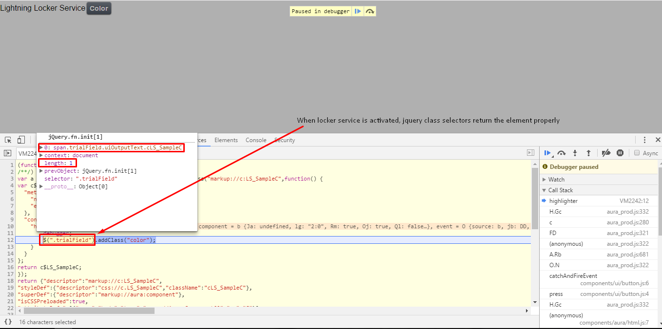This screenshot has width=662, height=329.
Task: Click selector: ".trialField" property row
Action: pyautogui.click(x=81, y=179)
